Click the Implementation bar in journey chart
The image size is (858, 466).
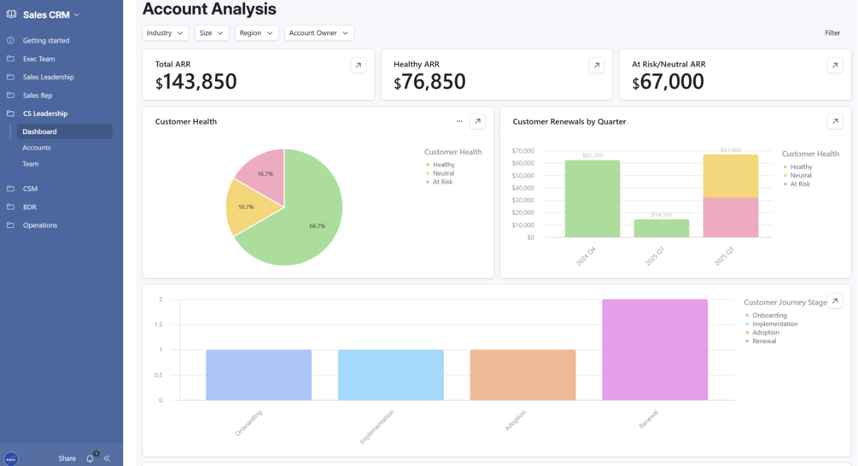[391, 376]
